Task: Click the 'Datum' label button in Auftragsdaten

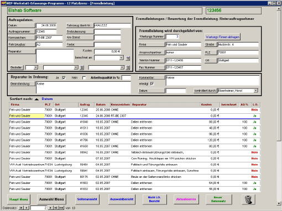Action: (x=21, y=25)
